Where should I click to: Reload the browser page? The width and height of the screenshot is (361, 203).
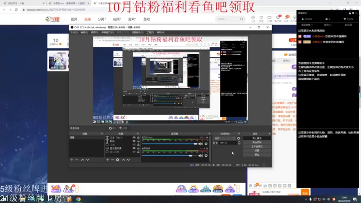tap(16, 9)
